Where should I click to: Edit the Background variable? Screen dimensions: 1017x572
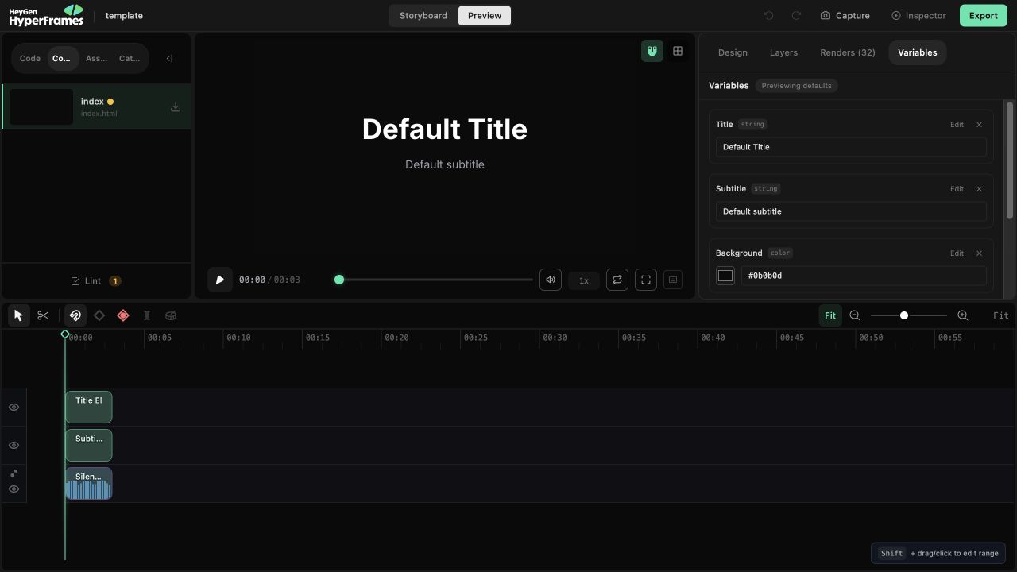pos(957,253)
